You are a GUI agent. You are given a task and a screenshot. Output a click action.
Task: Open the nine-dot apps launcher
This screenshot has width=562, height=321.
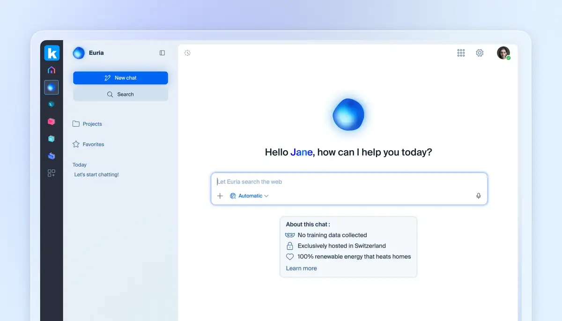coord(461,53)
